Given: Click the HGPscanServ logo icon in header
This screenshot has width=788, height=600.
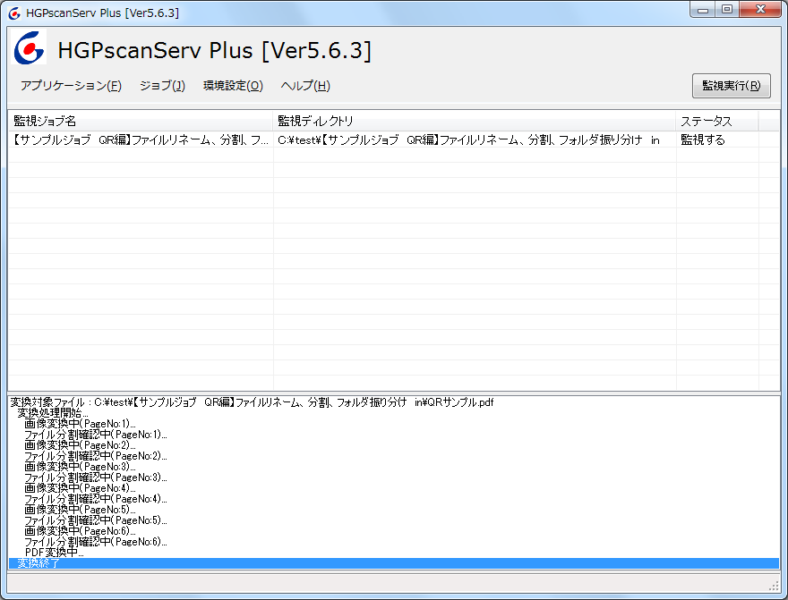Looking at the screenshot, I should tap(30, 47).
